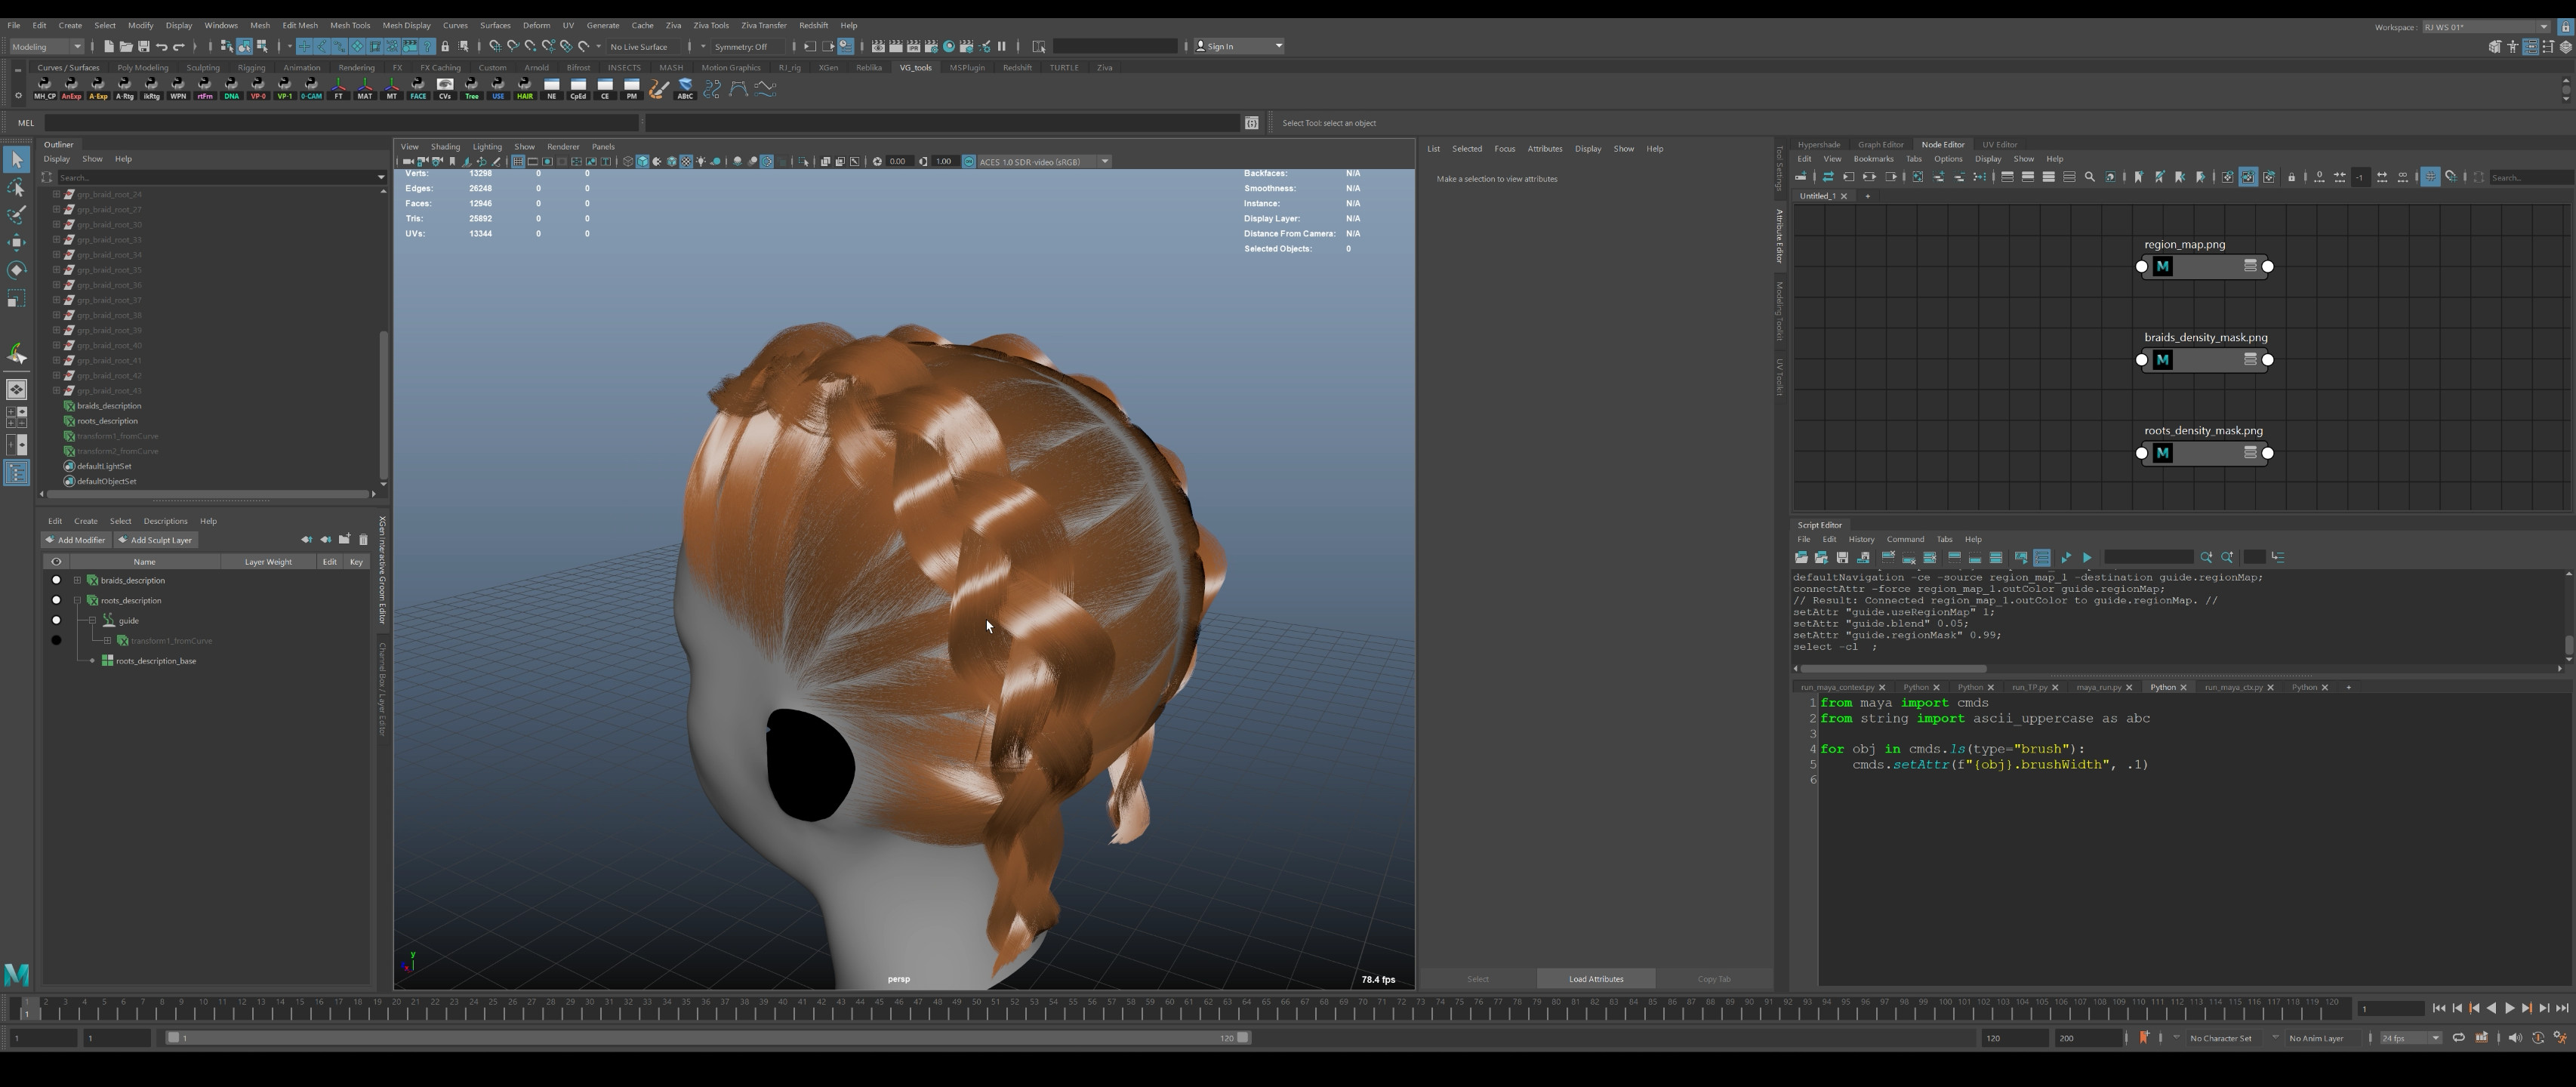Click the Load Attributes button
2576x1087 pixels.
[1595, 979]
